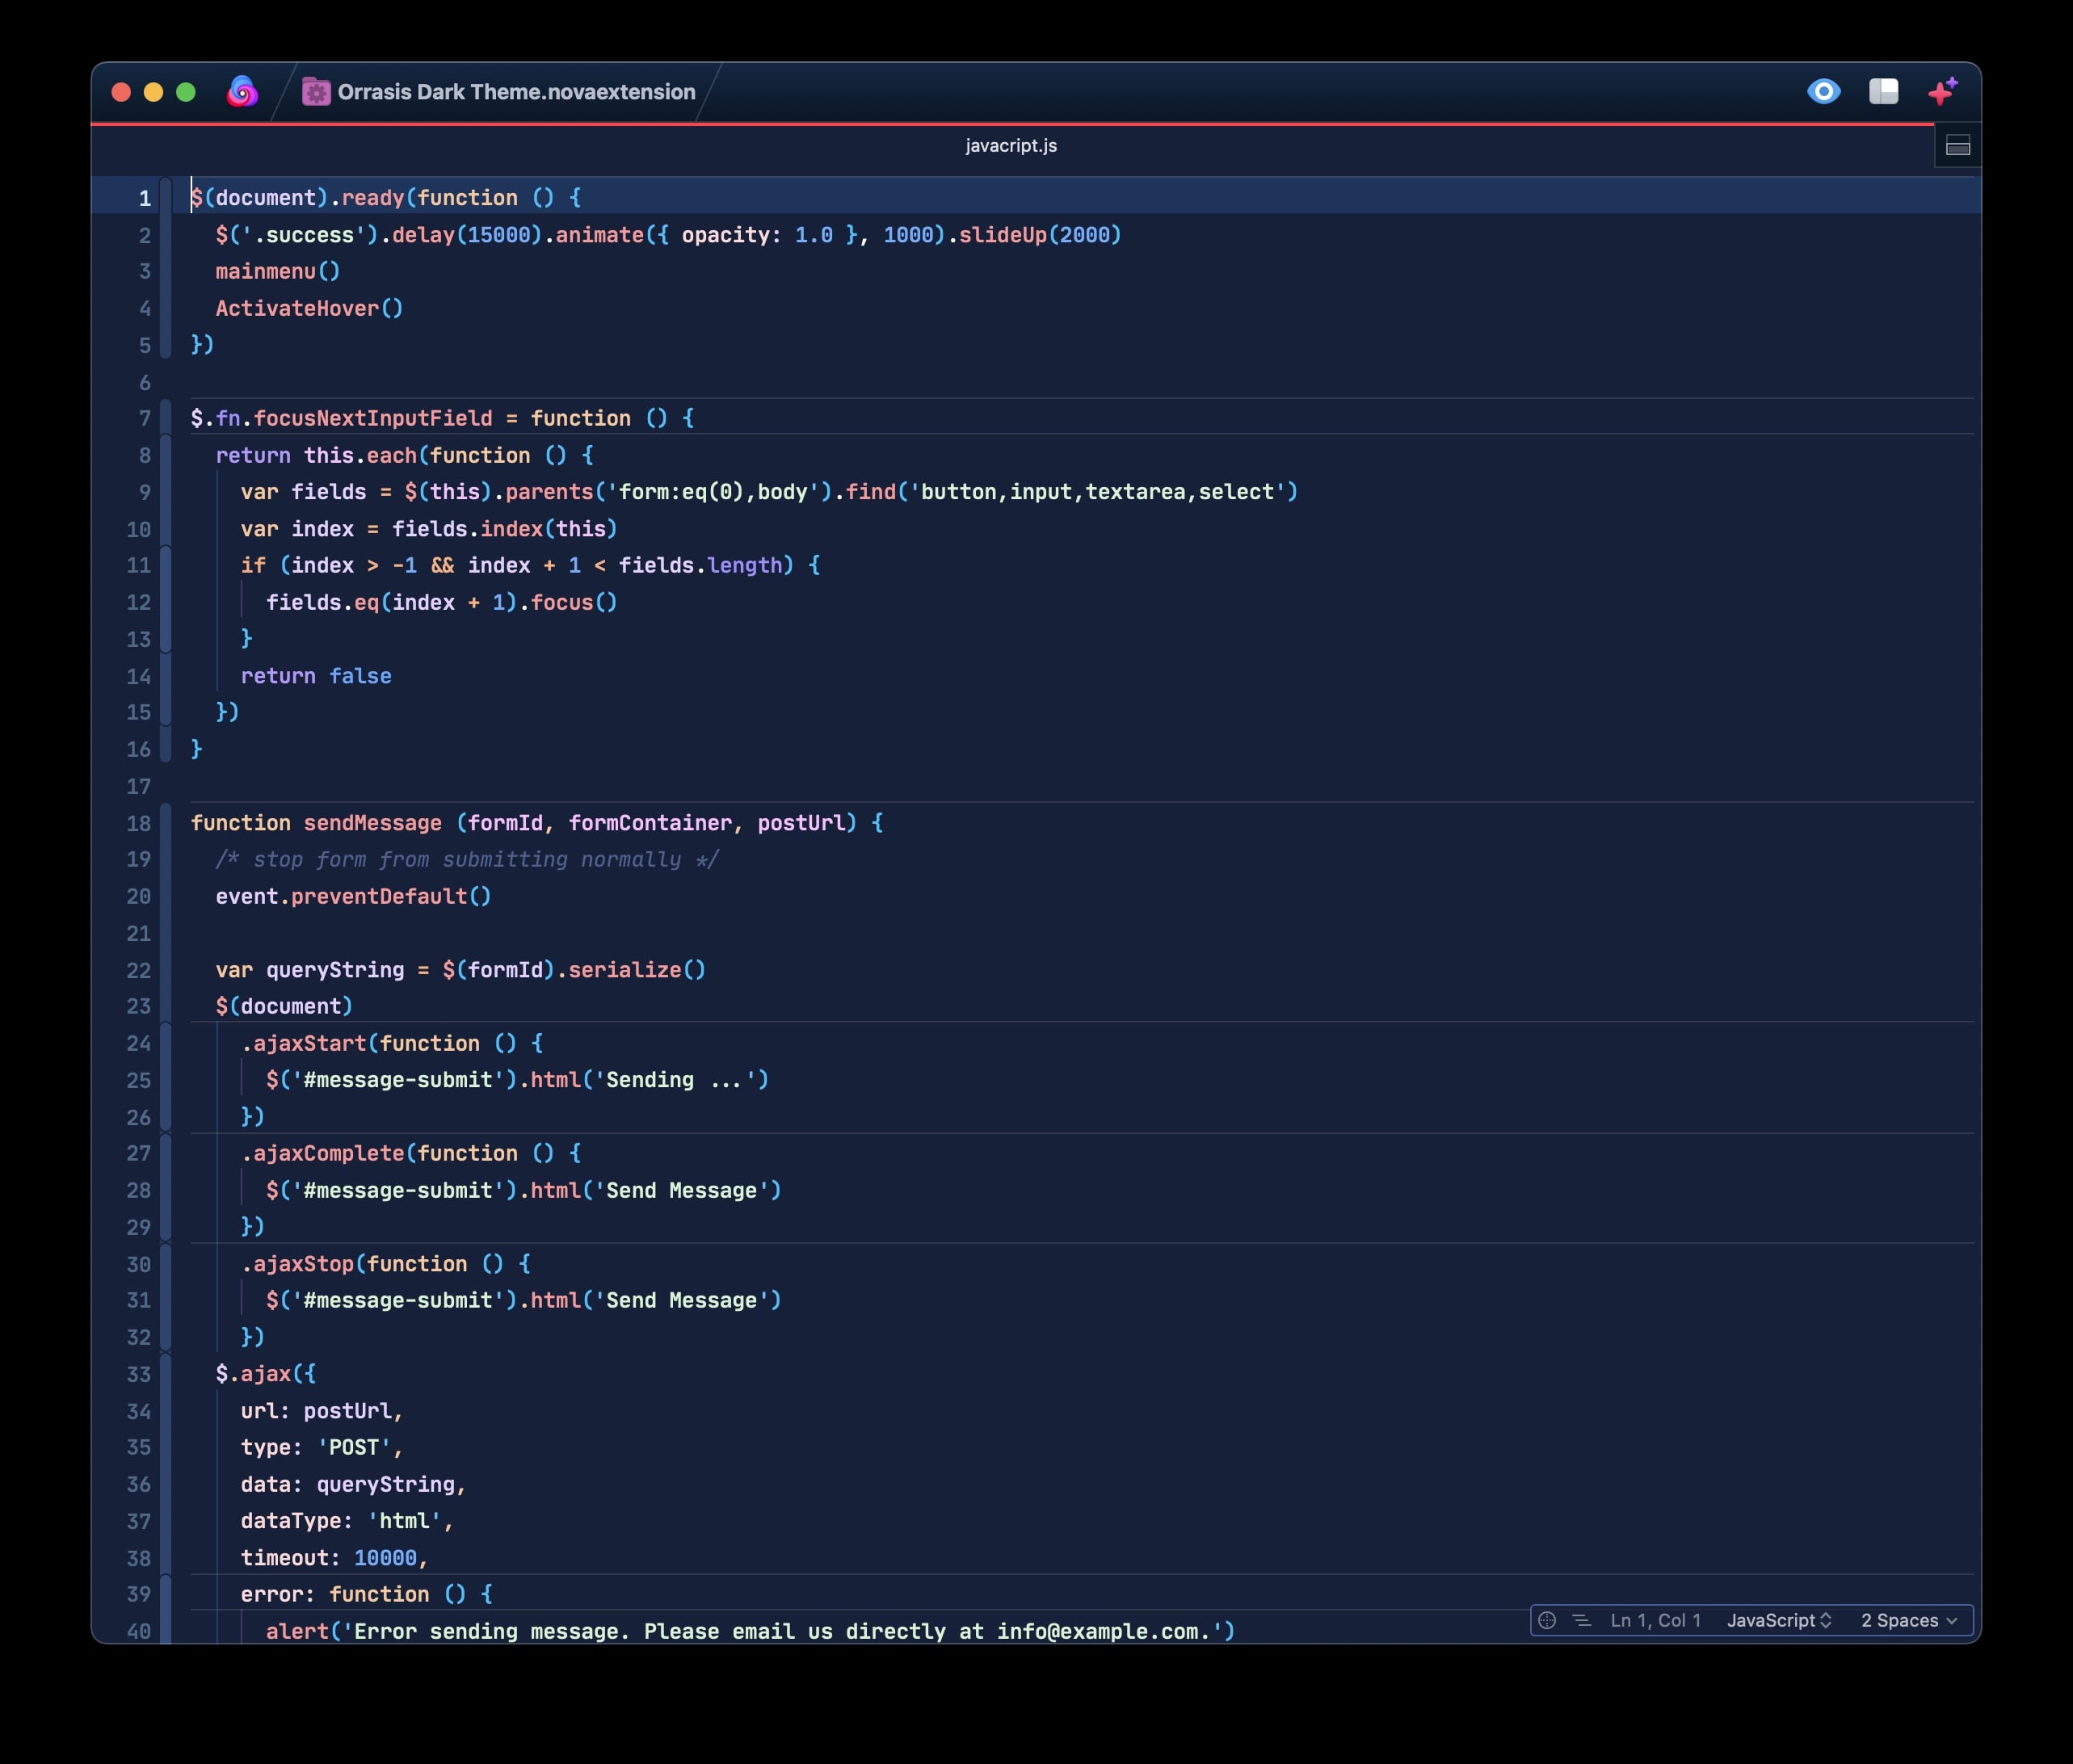Click the Ln 1, Col 1 position indicator

point(1655,1620)
